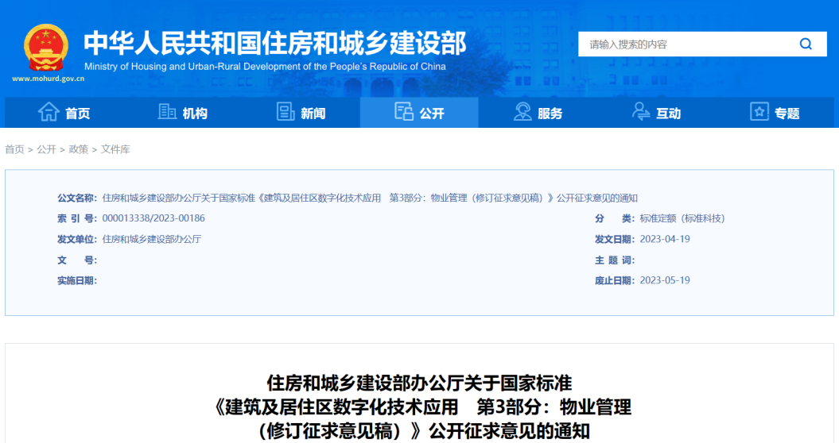
Task: Switch to the 服务 navigation tab
Action: point(550,114)
